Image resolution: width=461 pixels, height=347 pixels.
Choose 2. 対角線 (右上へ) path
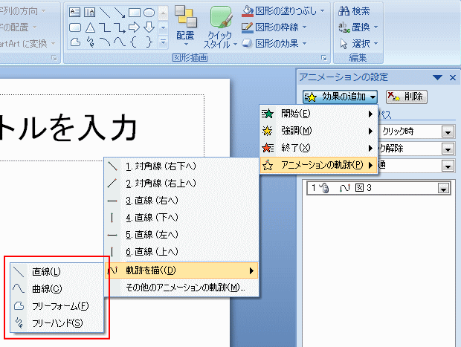coord(181,184)
